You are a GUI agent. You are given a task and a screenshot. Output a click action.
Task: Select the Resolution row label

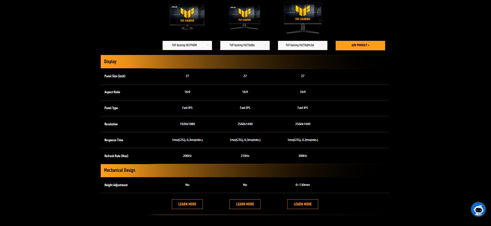point(111,124)
